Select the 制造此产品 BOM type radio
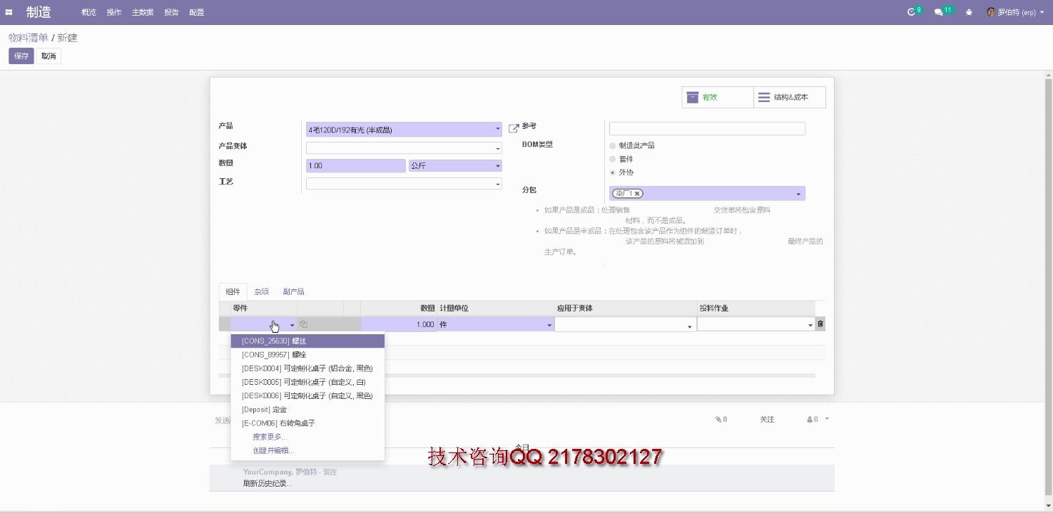1053x513 pixels. 612,145
